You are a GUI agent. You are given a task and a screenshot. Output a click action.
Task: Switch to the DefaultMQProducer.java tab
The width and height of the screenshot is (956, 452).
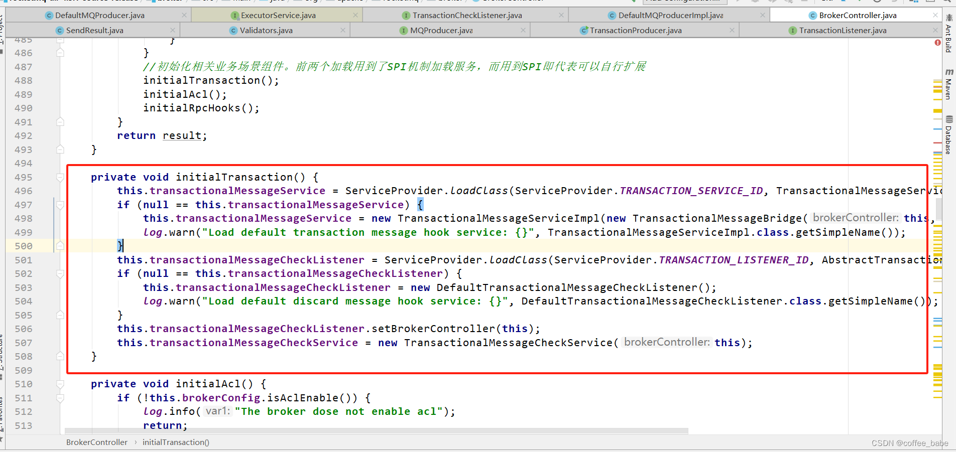point(99,16)
